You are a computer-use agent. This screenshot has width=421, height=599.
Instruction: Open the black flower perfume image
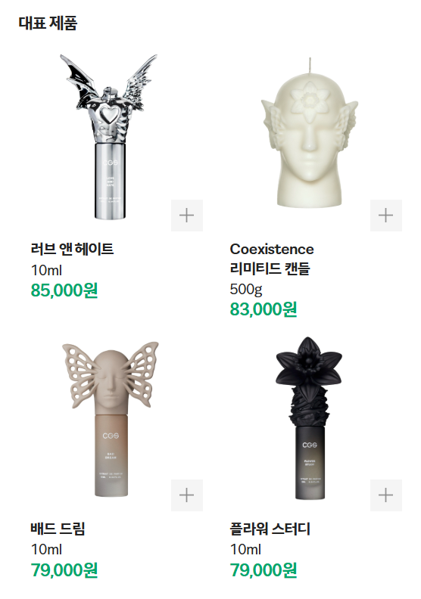[309, 418]
